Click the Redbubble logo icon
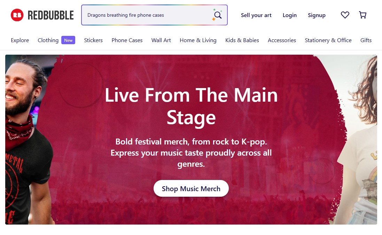 [17, 15]
